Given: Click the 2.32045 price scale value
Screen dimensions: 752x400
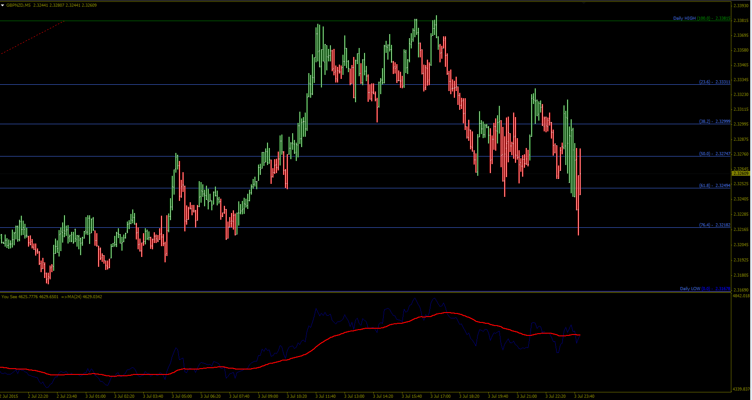Looking at the screenshot, I should (x=741, y=245).
